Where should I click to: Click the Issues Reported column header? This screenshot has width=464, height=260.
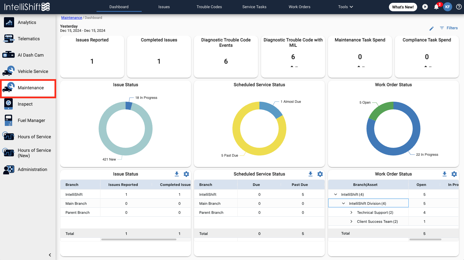(123, 185)
